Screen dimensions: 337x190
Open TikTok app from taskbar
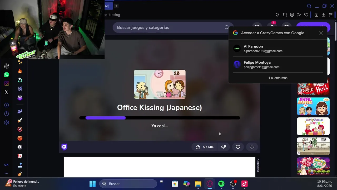point(244,184)
